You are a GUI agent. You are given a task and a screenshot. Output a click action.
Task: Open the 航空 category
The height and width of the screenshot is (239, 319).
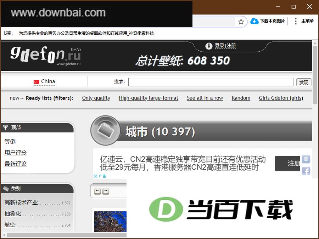click(10, 224)
